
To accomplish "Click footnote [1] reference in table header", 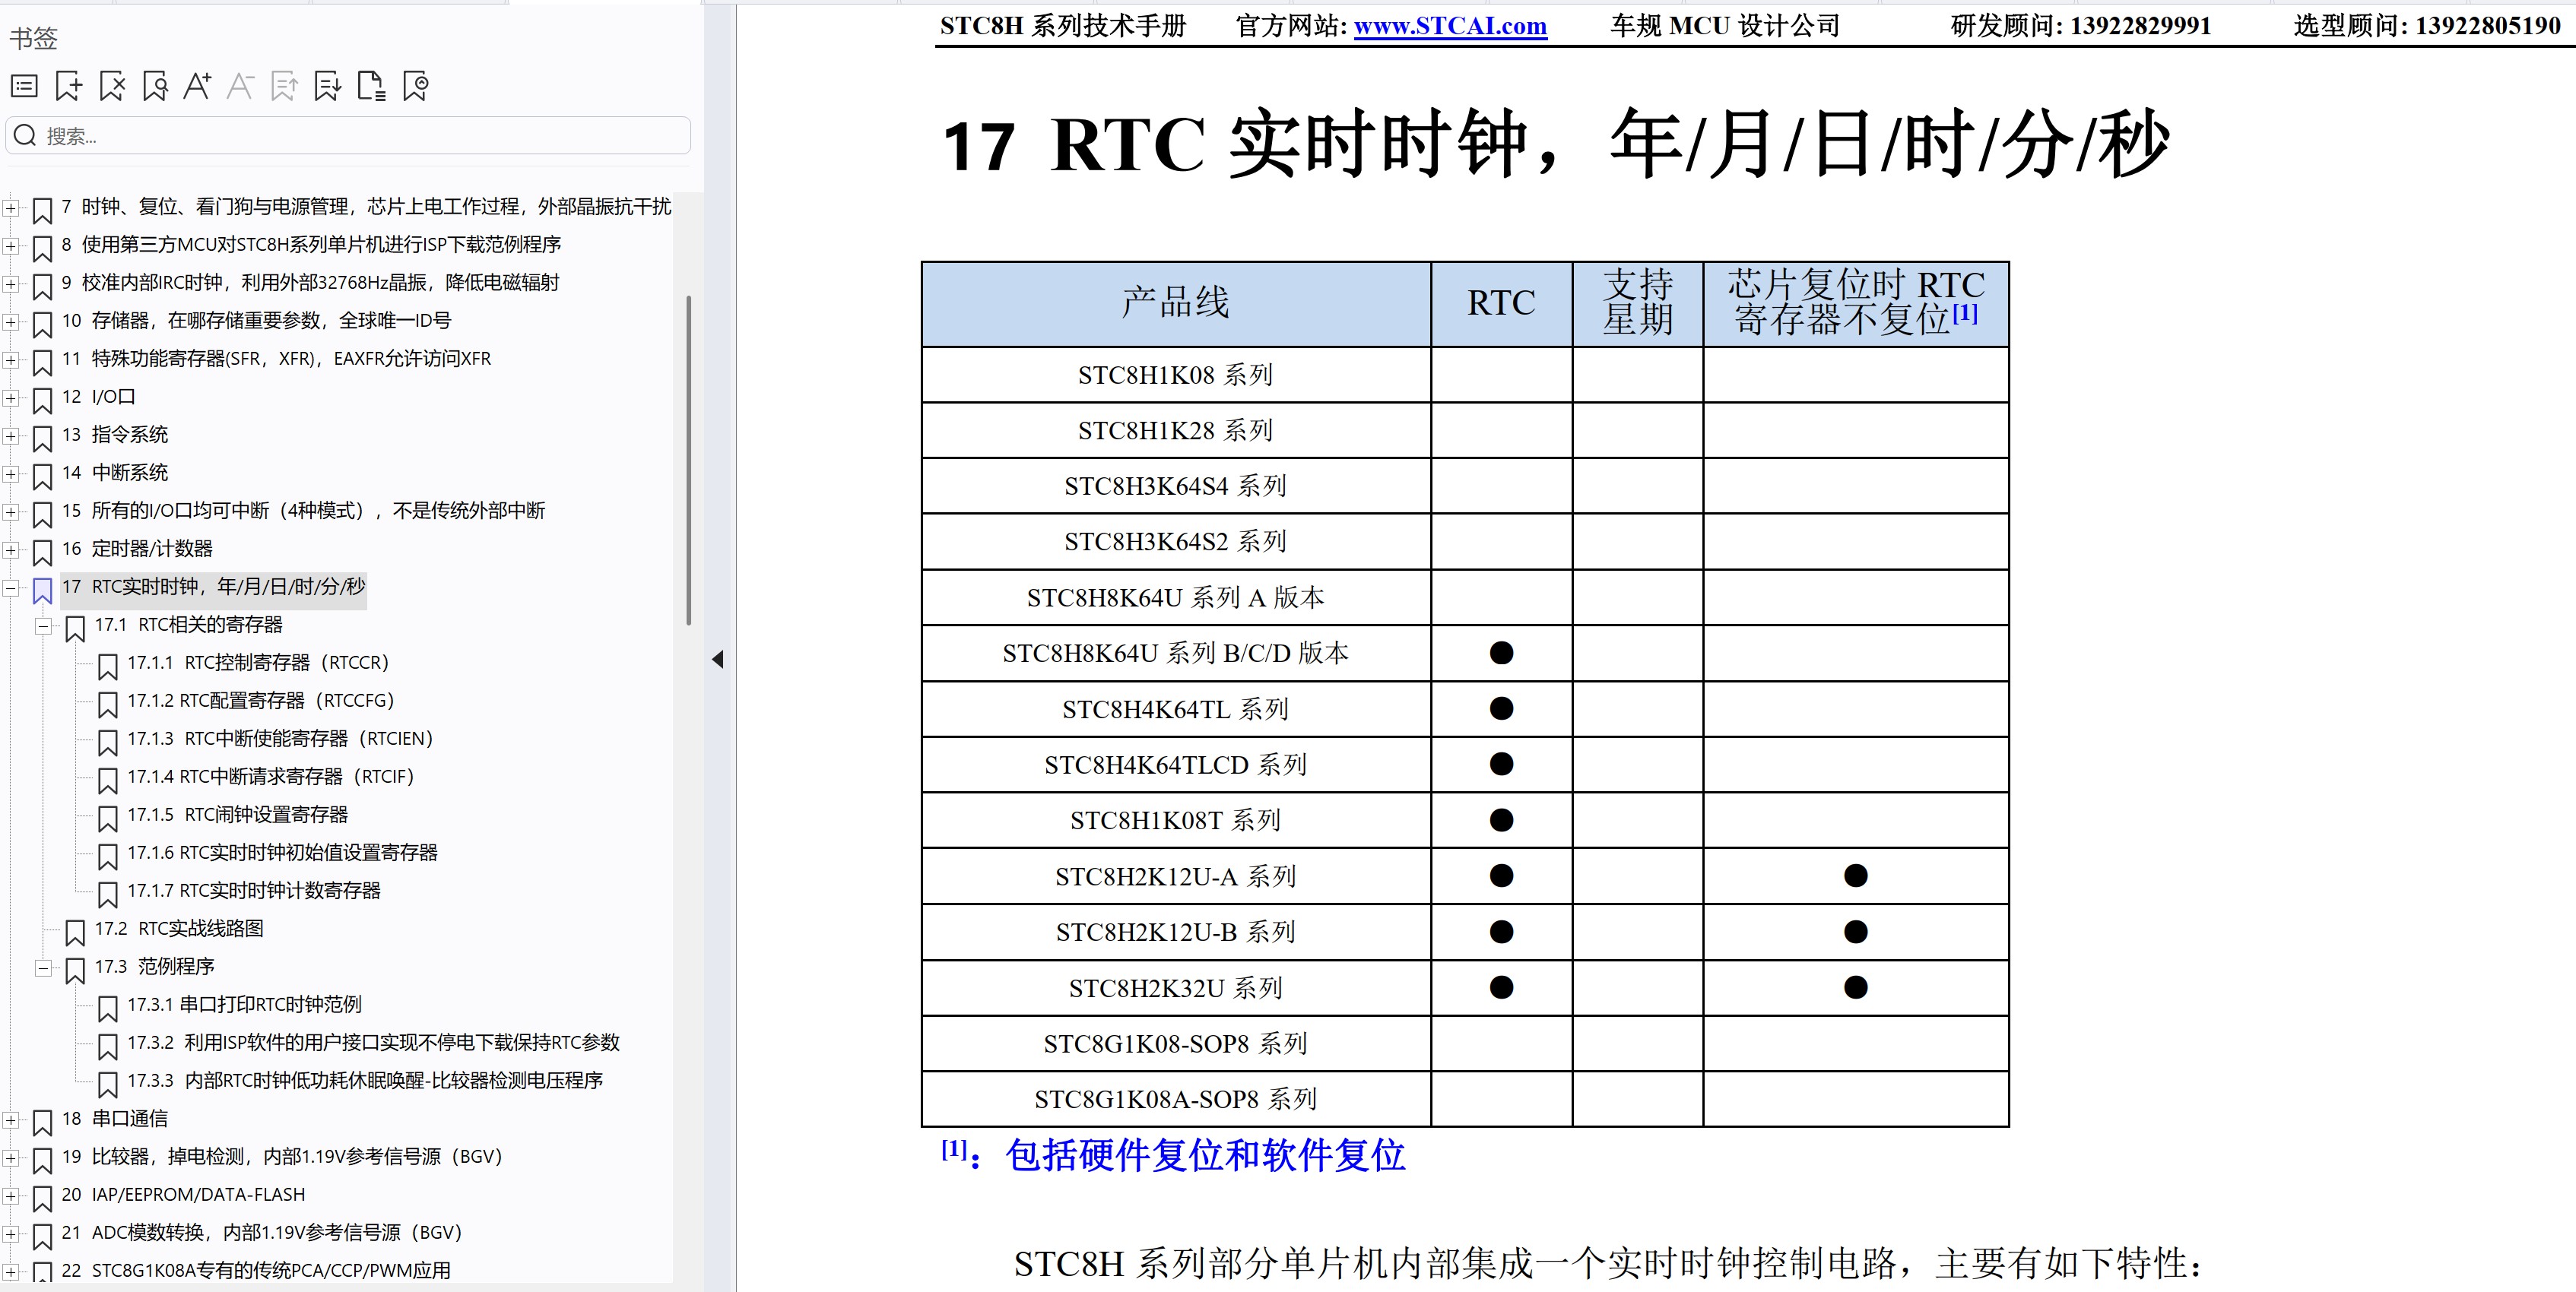I will [x=1965, y=313].
